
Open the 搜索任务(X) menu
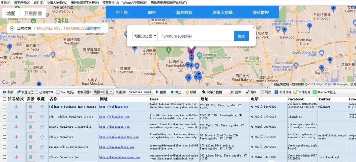22,3
